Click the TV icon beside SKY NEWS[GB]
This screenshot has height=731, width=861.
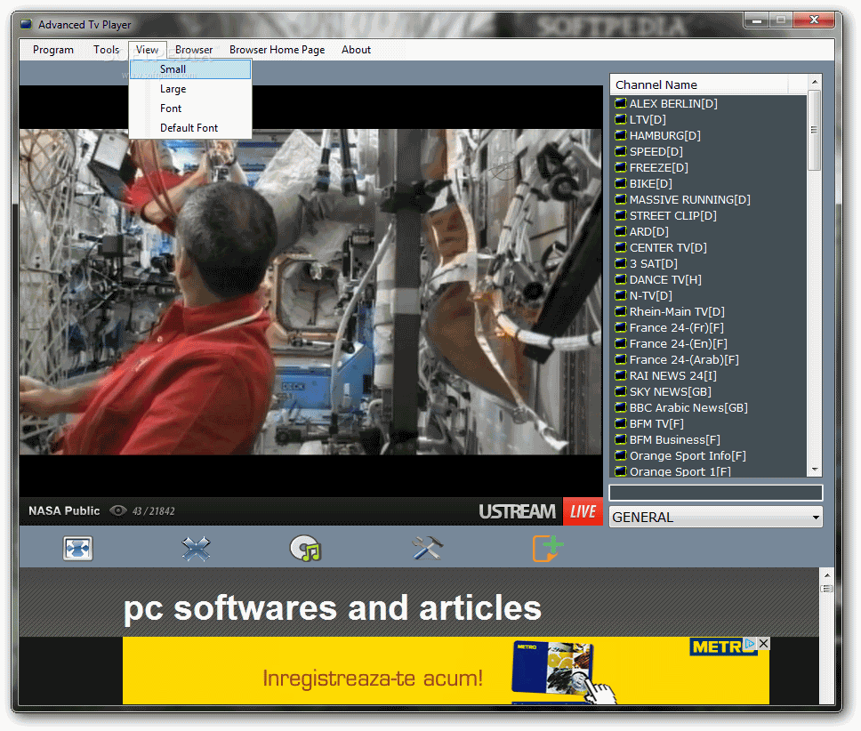[621, 391]
